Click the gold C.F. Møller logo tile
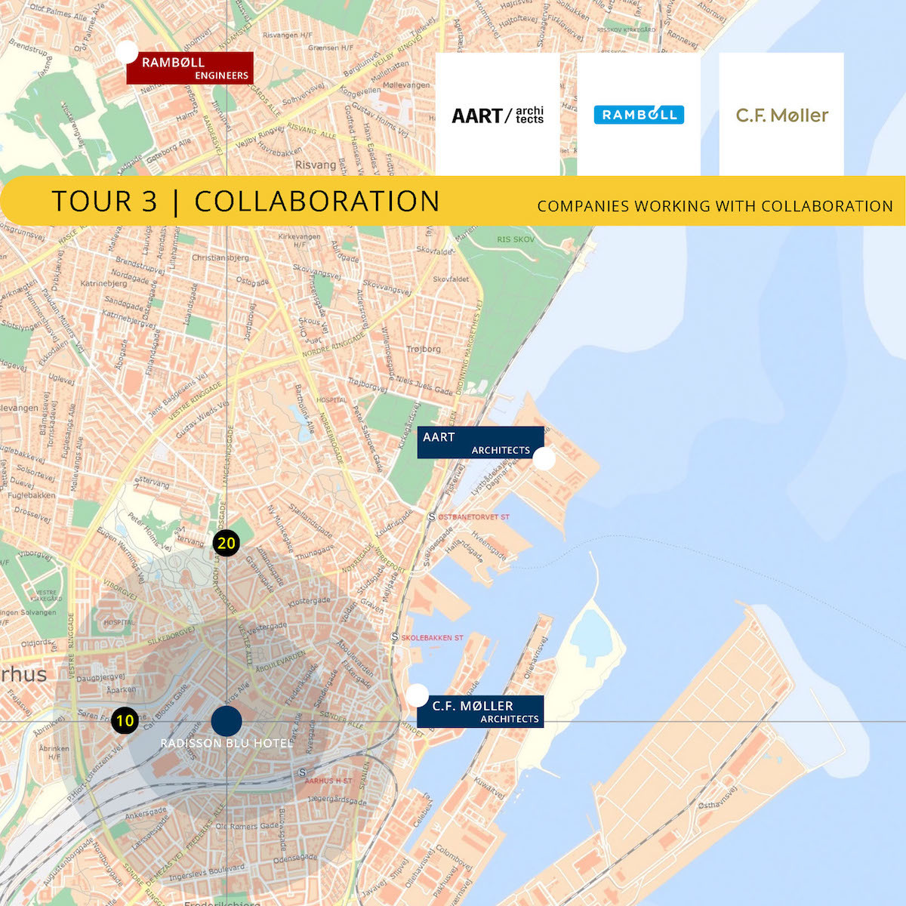Image resolution: width=906 pixels, height=906 pixels. point(781,115)
